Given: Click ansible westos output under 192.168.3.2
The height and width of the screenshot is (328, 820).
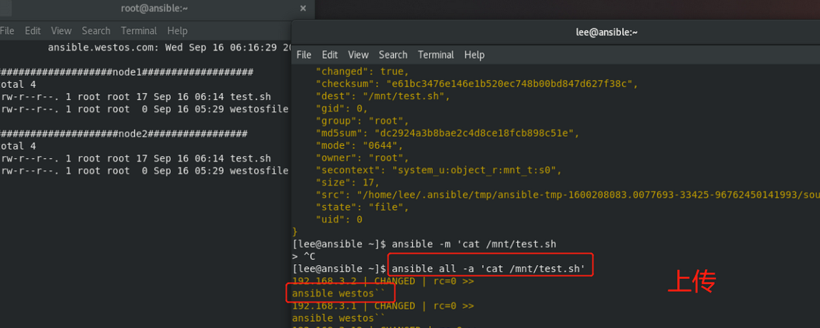Looking at the screenshot, I should point(339,293).
